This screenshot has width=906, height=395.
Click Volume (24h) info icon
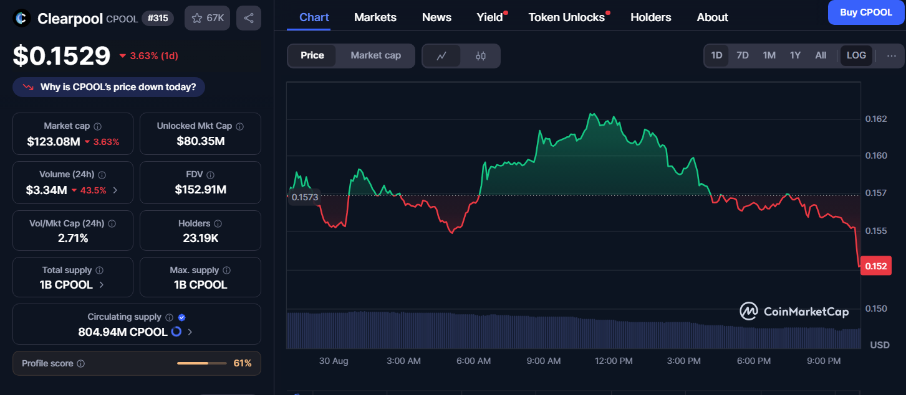coord(102,175)
